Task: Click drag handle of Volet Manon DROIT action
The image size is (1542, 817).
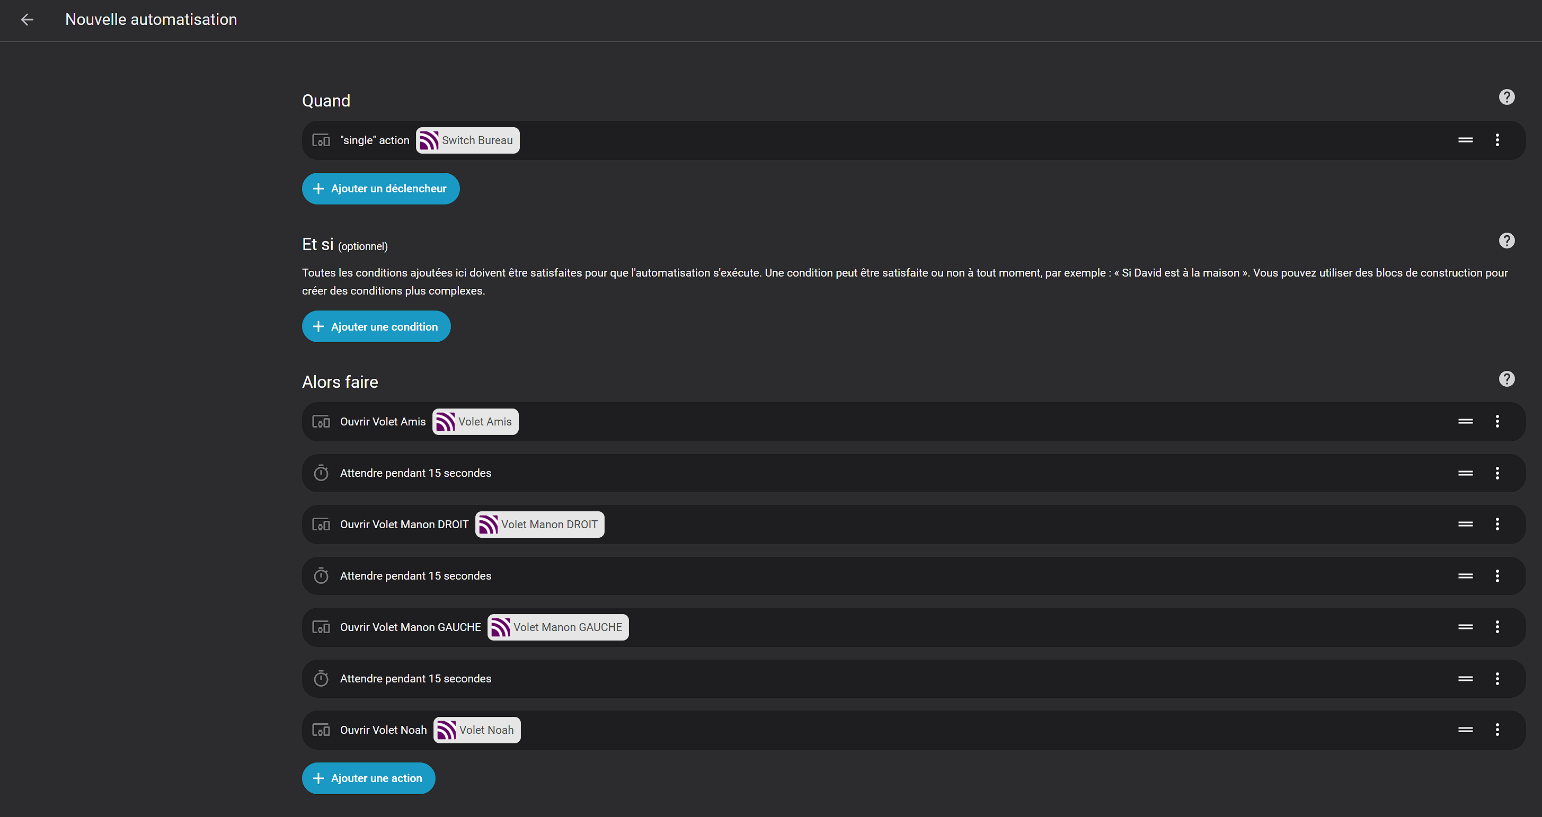Action: coord(1465,525)
